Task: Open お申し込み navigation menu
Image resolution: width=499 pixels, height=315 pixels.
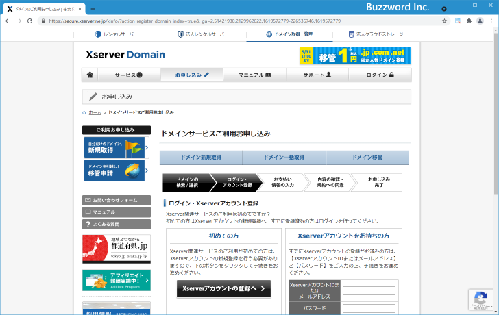Action: tap(192, 75)
